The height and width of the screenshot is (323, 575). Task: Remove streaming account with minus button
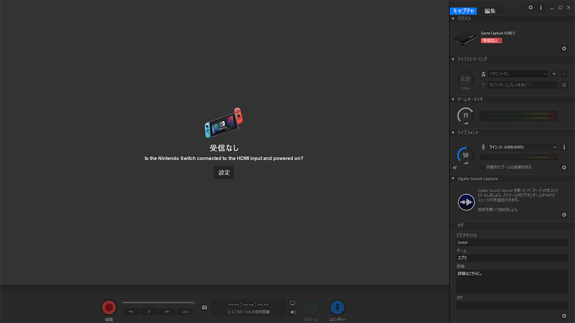tap(564, 74)
